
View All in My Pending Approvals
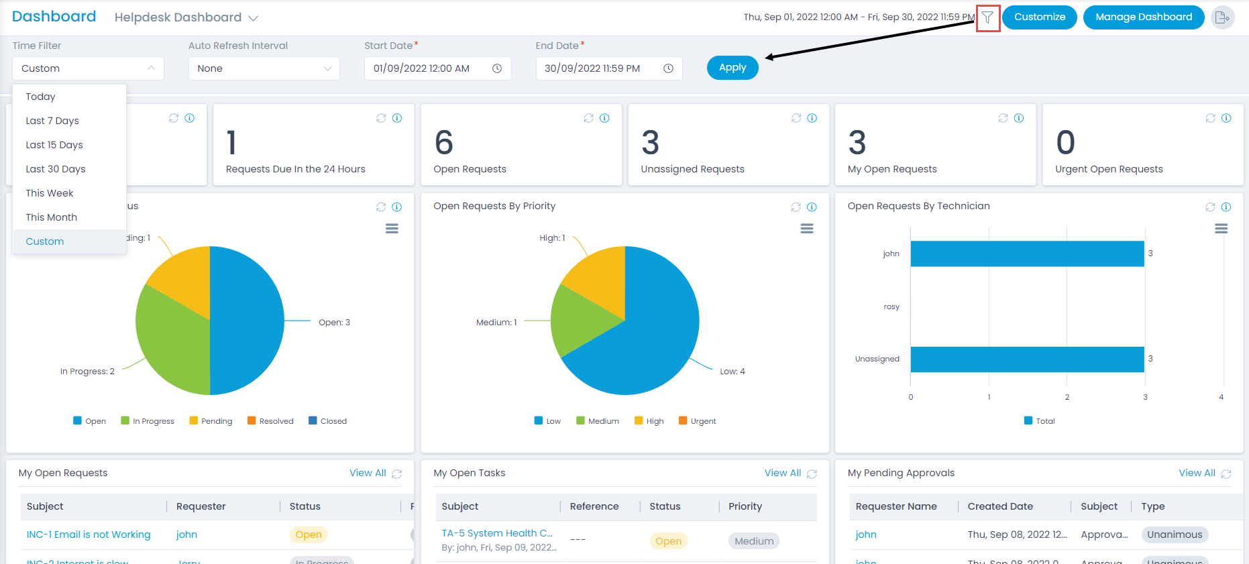point(1197,473)
